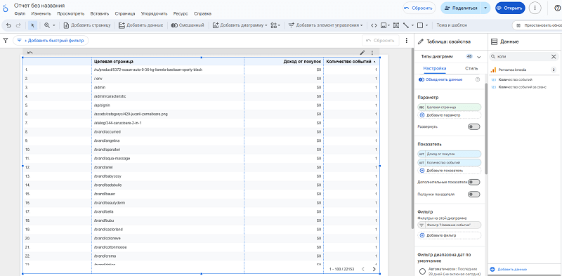This screenshot has width=562, height=276.
Task: Open the Добавить диаграмму dropdown
Action: [240, 25]
